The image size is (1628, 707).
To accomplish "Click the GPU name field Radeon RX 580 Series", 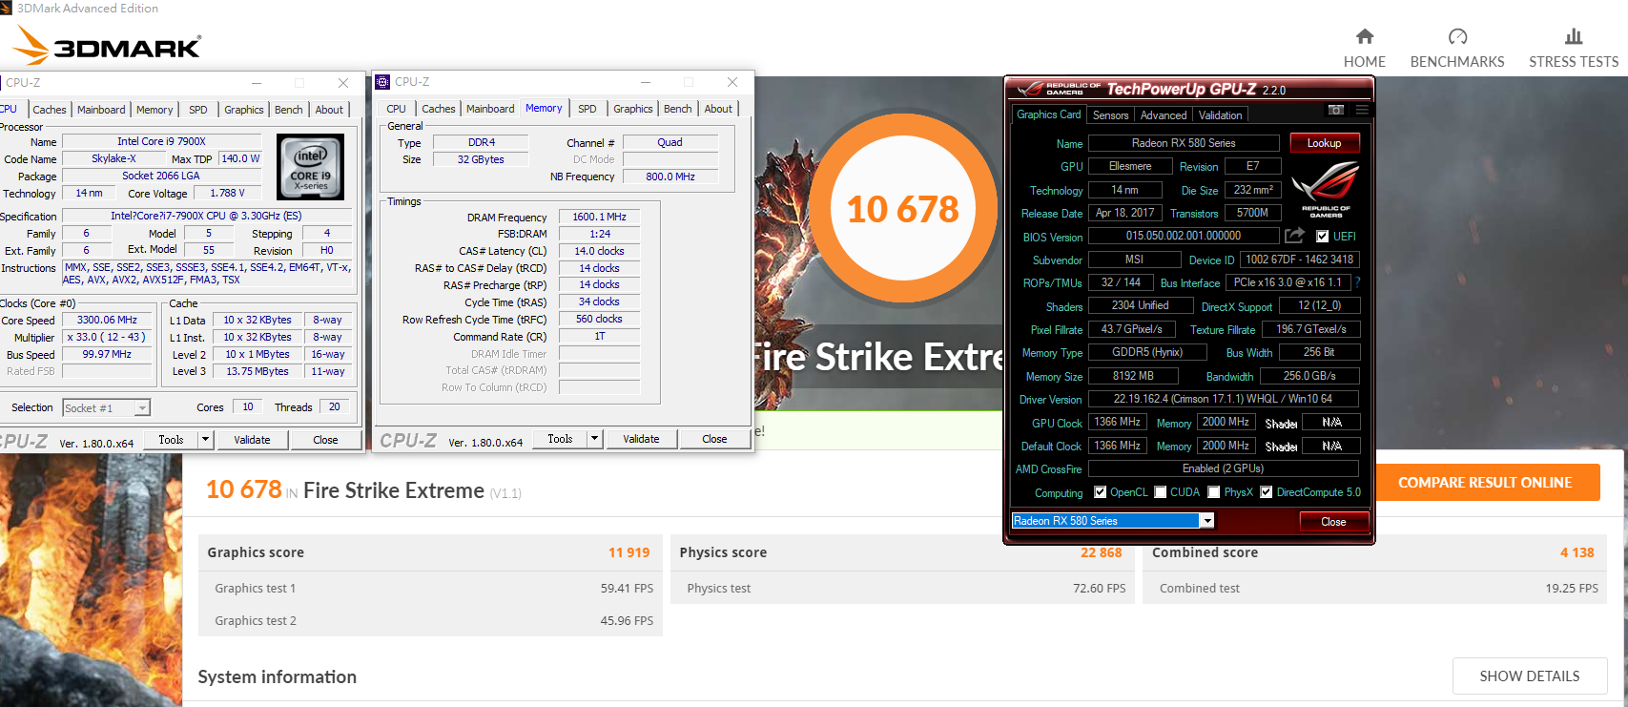I will click(1184, 143).
